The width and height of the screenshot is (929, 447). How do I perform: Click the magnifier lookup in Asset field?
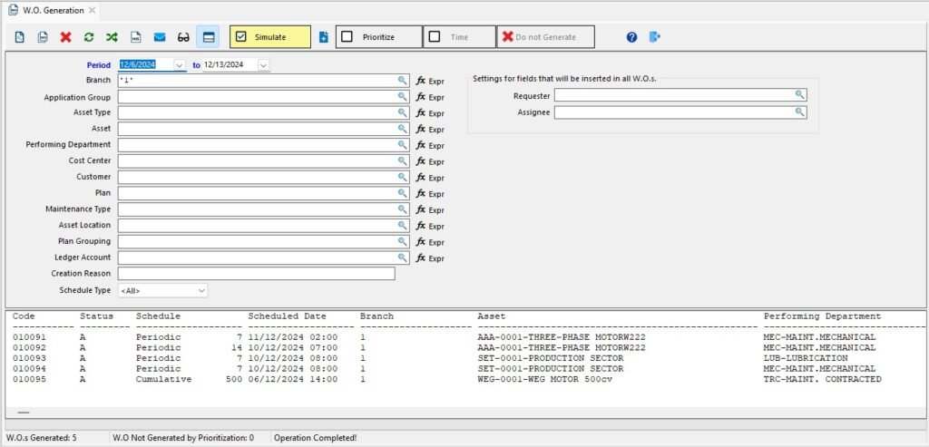[x=402, y=129]
